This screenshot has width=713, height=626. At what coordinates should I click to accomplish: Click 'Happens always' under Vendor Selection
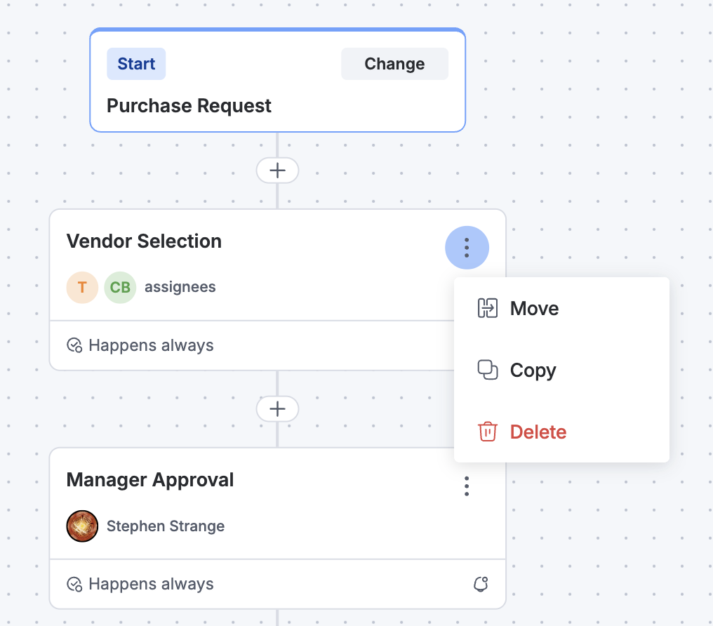click(x=151, y=345)
